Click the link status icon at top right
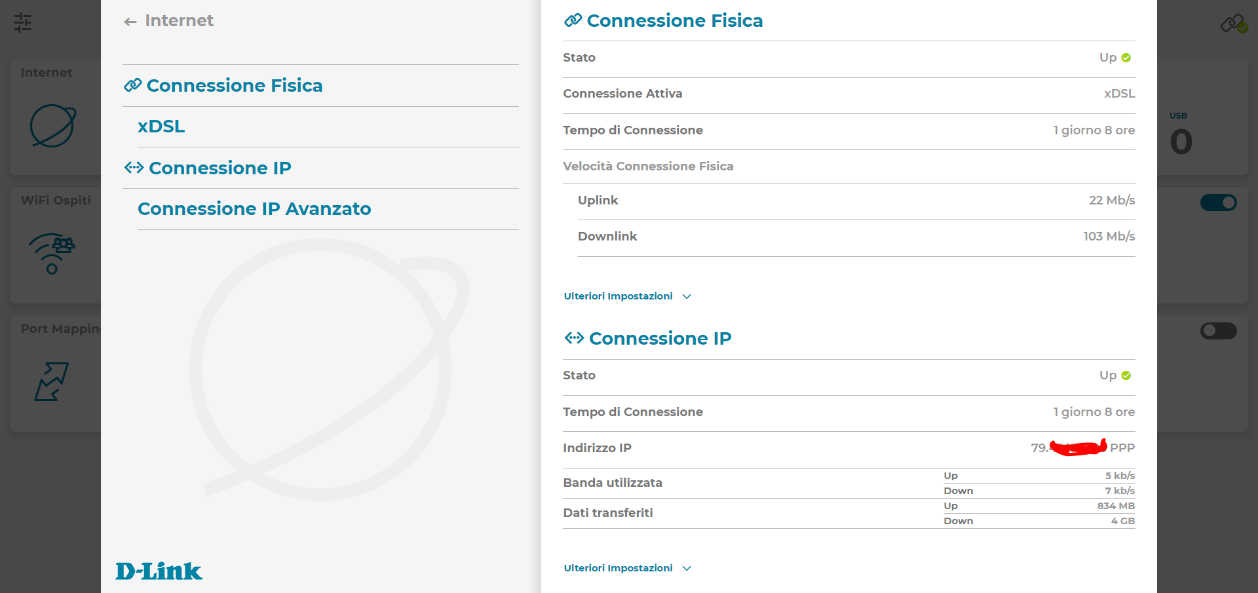The image size is (1258, 593). (1234, 24)
